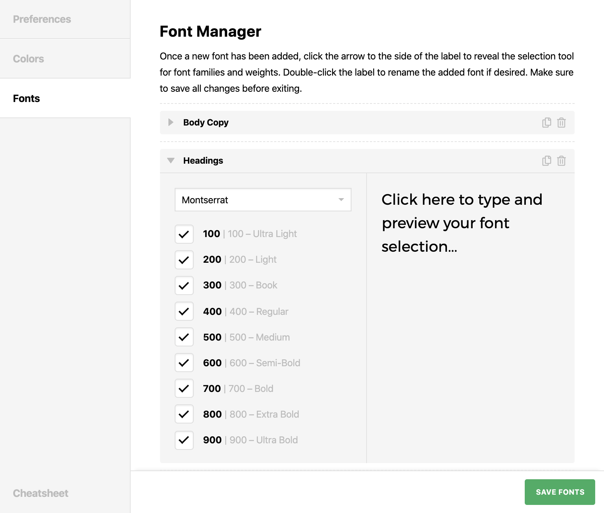Toggle the 500 Medium weight checkbox

(184, 337)
